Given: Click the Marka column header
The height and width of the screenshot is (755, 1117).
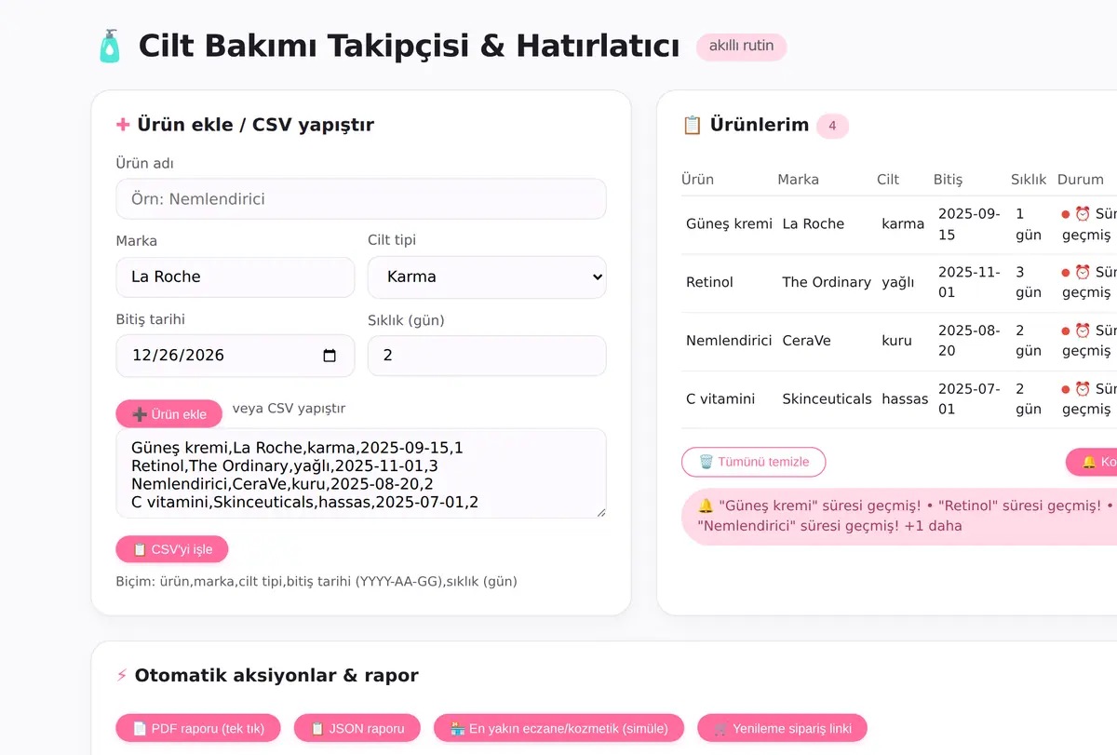Looking at the screenshot, I should [799, 180].
